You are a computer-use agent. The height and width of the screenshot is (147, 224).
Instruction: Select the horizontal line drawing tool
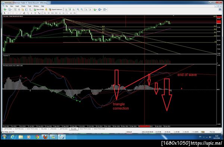(16, 13)
